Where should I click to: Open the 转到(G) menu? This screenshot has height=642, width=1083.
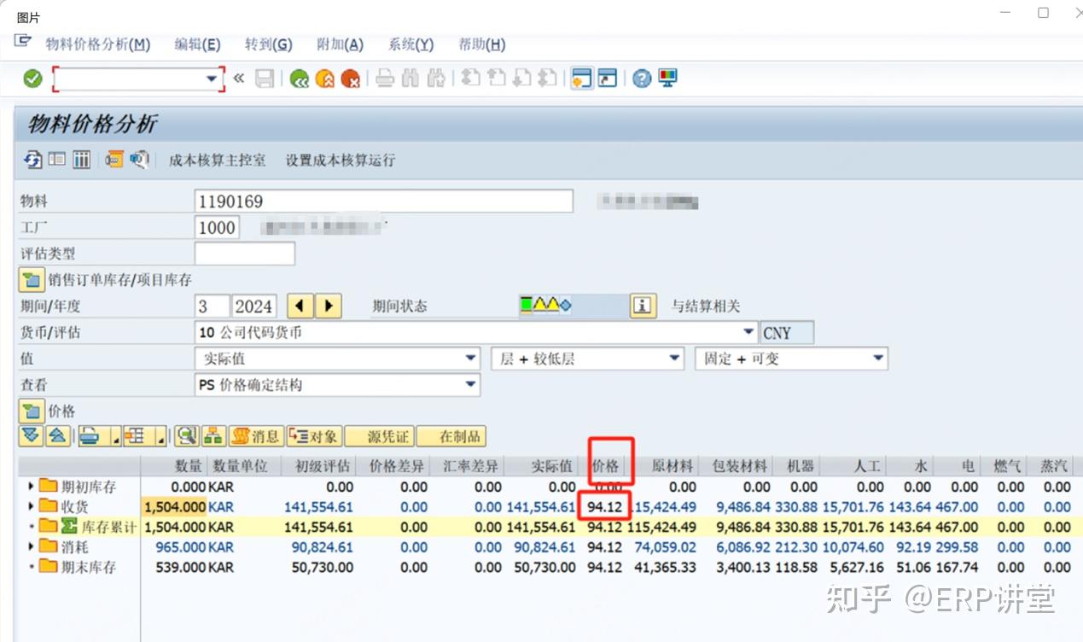pos(268,44)
